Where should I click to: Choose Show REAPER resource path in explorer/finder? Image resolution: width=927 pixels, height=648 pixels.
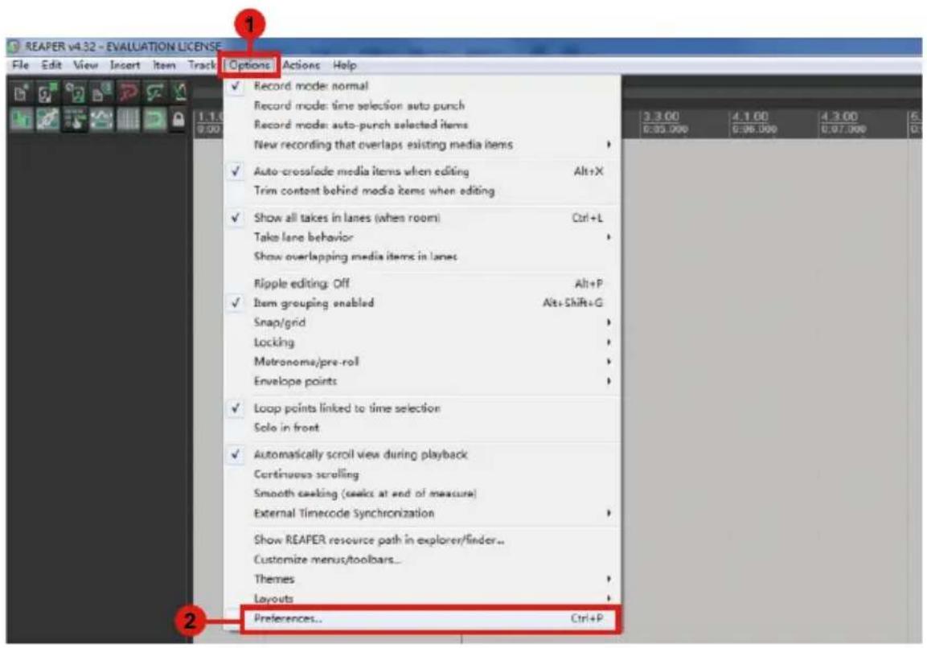pos(422,539)
